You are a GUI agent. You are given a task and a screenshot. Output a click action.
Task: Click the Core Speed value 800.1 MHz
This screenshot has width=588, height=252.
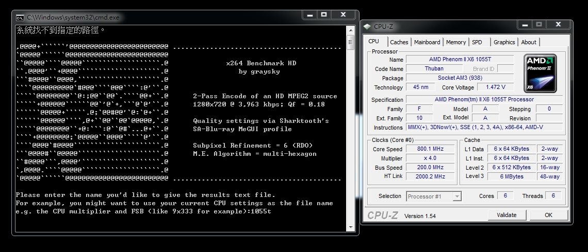[430, 149]
